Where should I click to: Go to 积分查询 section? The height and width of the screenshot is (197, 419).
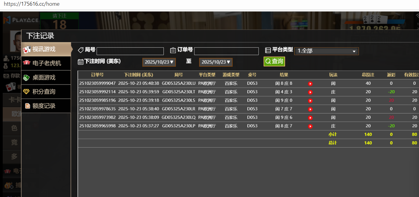46,92
